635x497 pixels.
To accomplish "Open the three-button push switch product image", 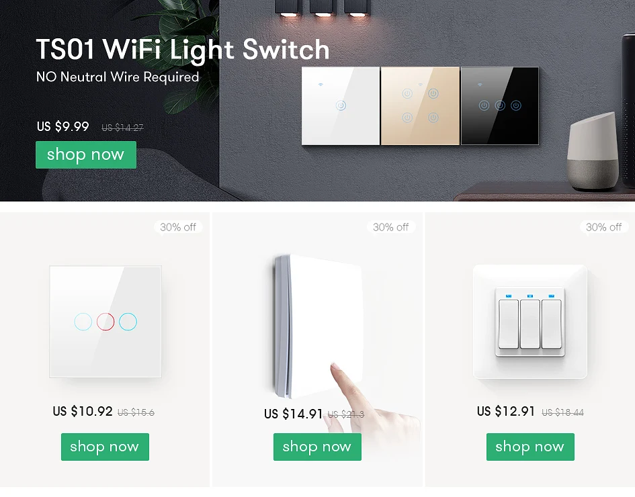I will click(x=530, y=322).
